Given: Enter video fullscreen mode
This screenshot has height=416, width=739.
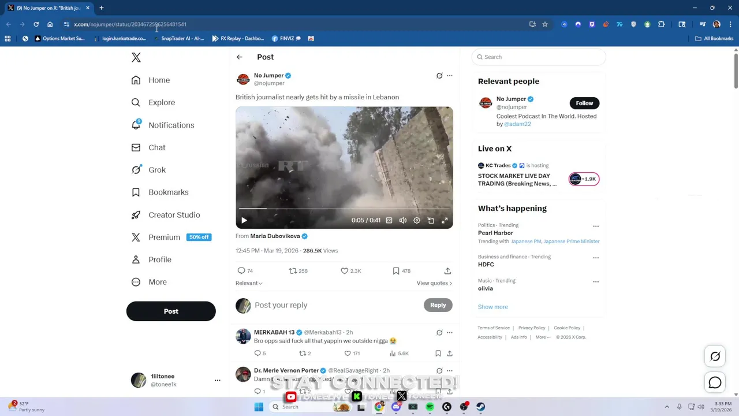Looking at the screenshot, I should point(445,220).
